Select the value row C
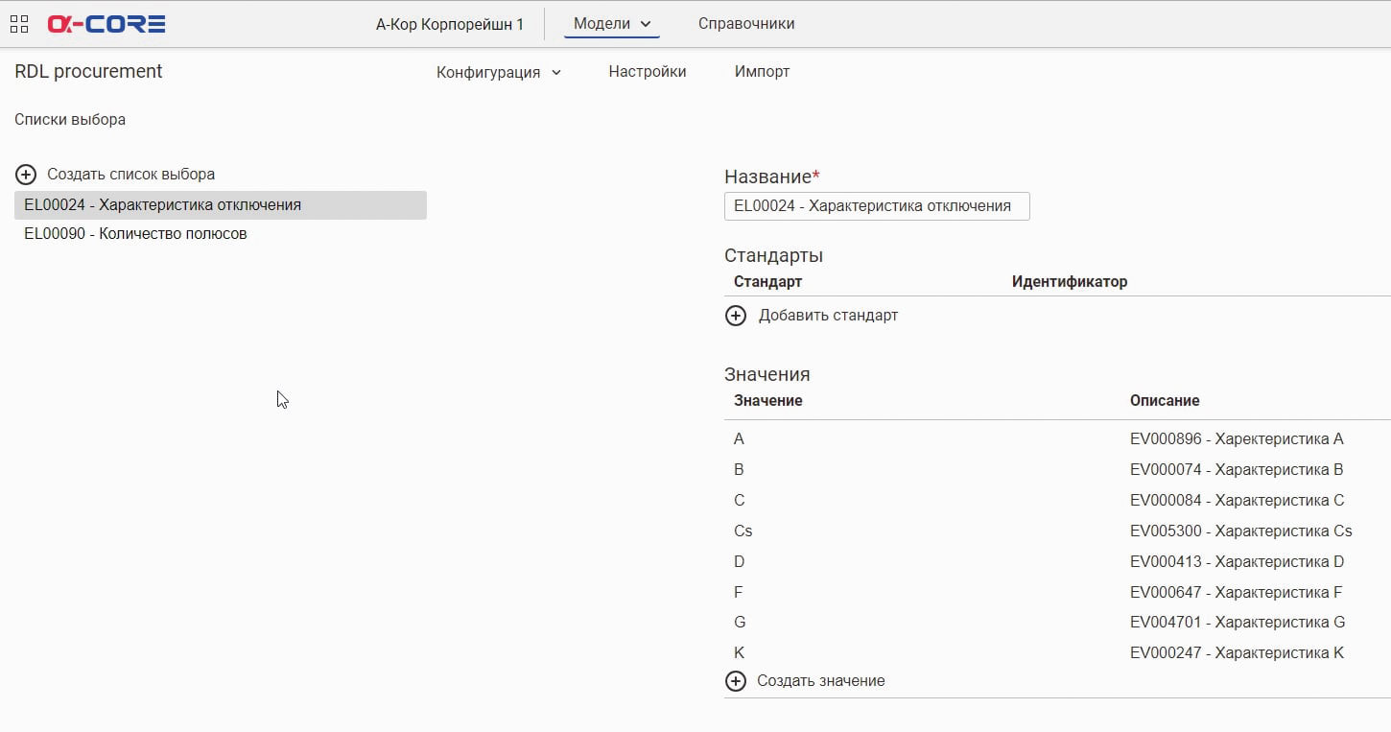This screenshot has height=732, width=1391. click(1057, 501)
